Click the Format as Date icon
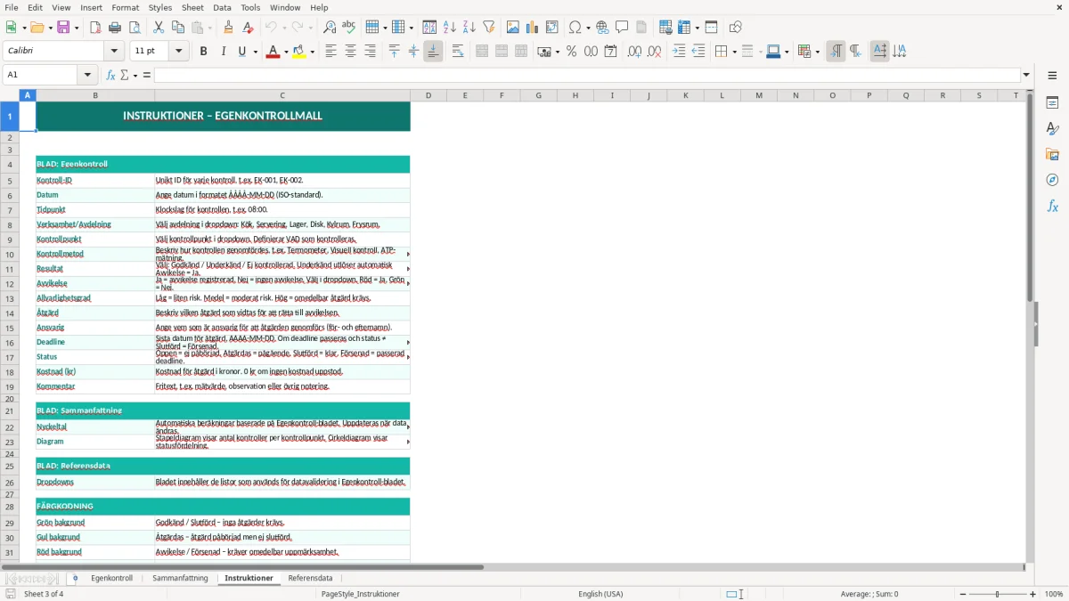 611,52
